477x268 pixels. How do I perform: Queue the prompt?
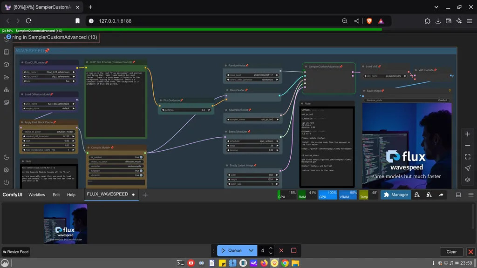(232, 250)
